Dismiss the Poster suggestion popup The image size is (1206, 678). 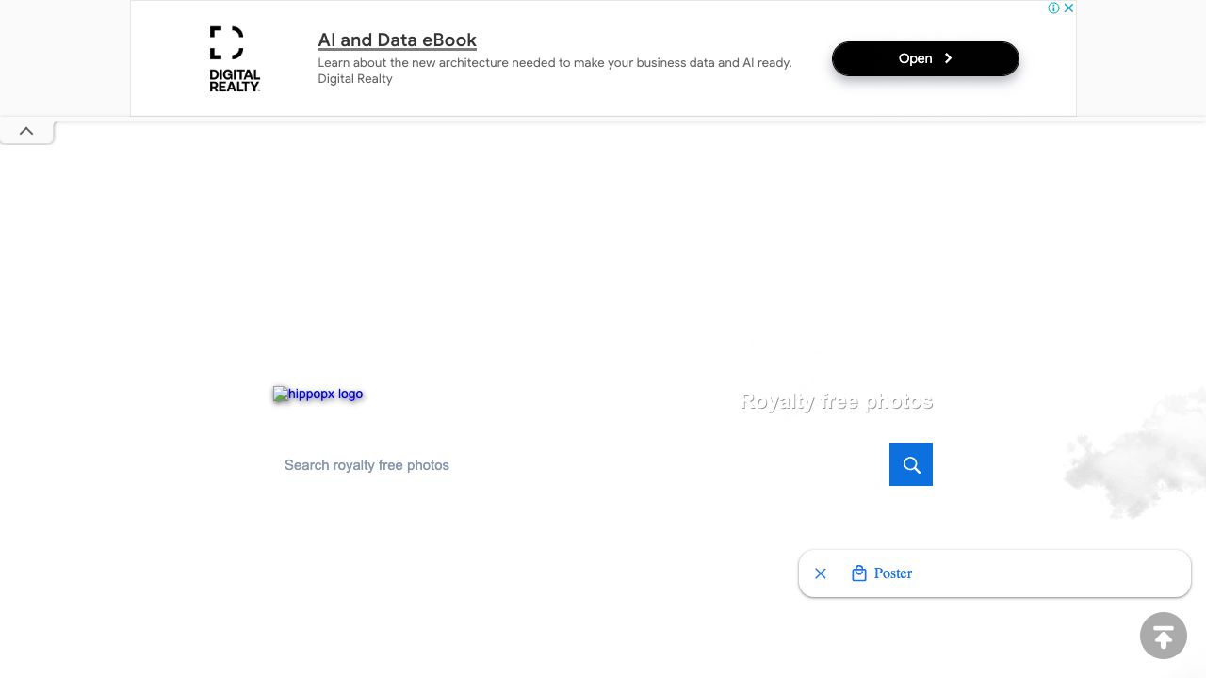(821, 573)
